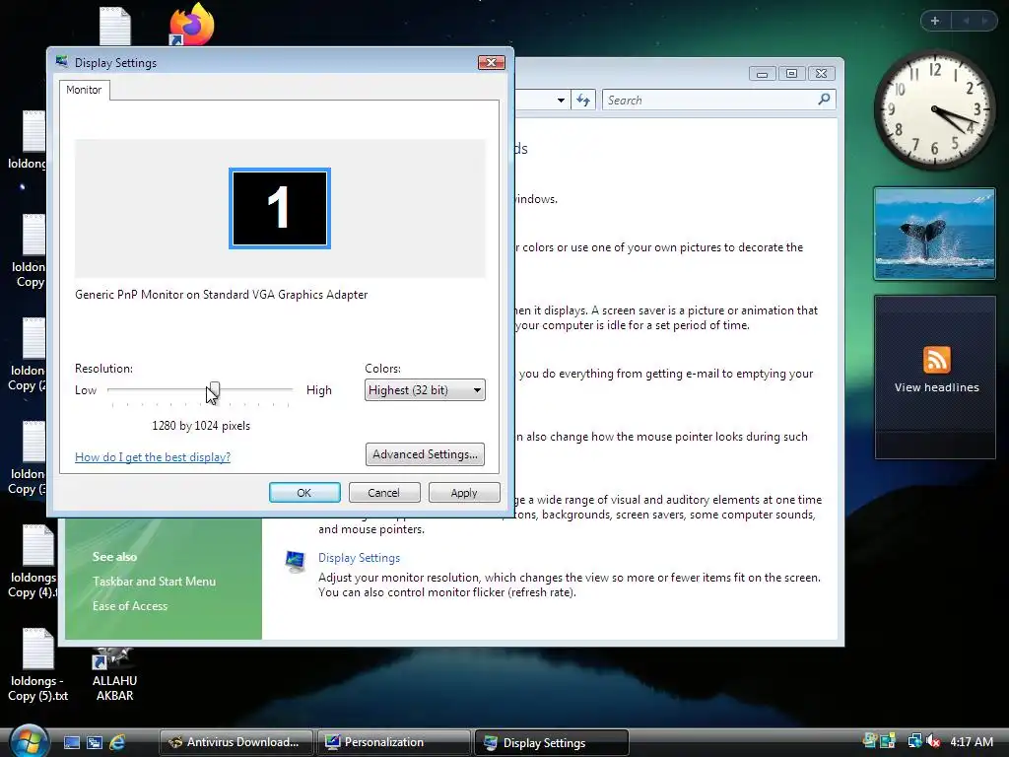Click Switch between windows quick launch icon
The width and height of the screenshot is (1009, 757).
pos(94,742)
